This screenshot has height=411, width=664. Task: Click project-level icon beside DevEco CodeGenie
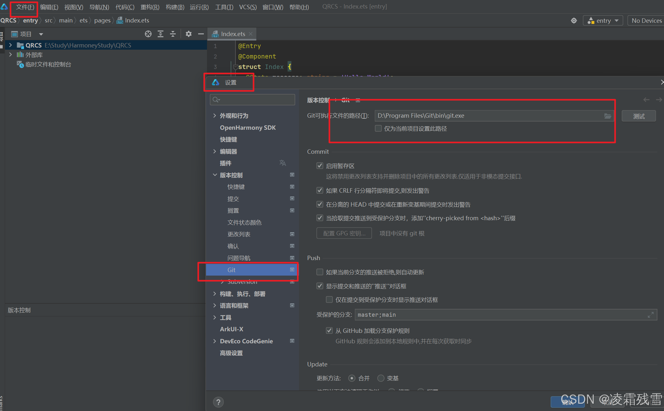coord(292,341)
